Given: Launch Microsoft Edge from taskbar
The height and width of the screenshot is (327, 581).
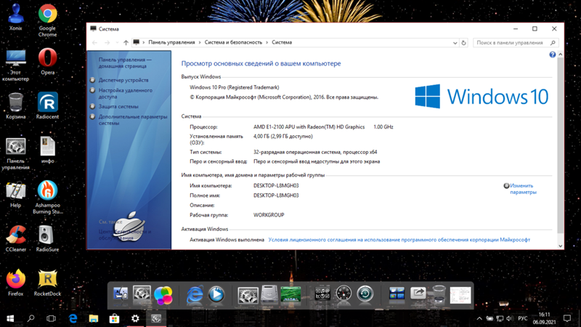Looking at the screenshot, I should click(x=73, y=318).
